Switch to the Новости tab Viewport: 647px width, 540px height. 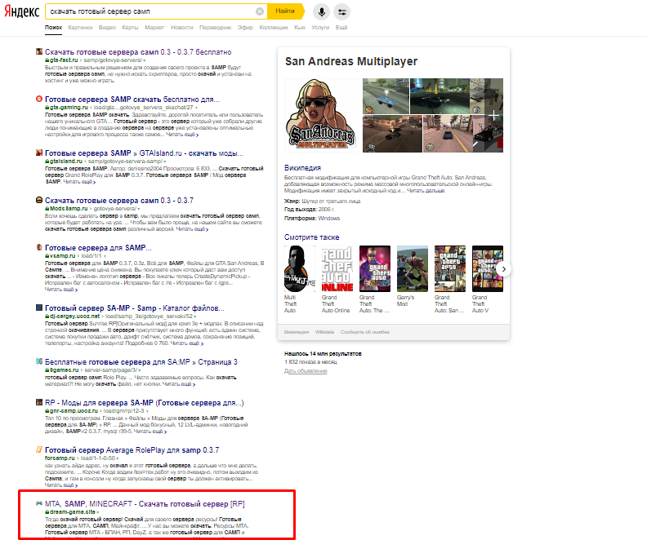click(x=181, y=28)
